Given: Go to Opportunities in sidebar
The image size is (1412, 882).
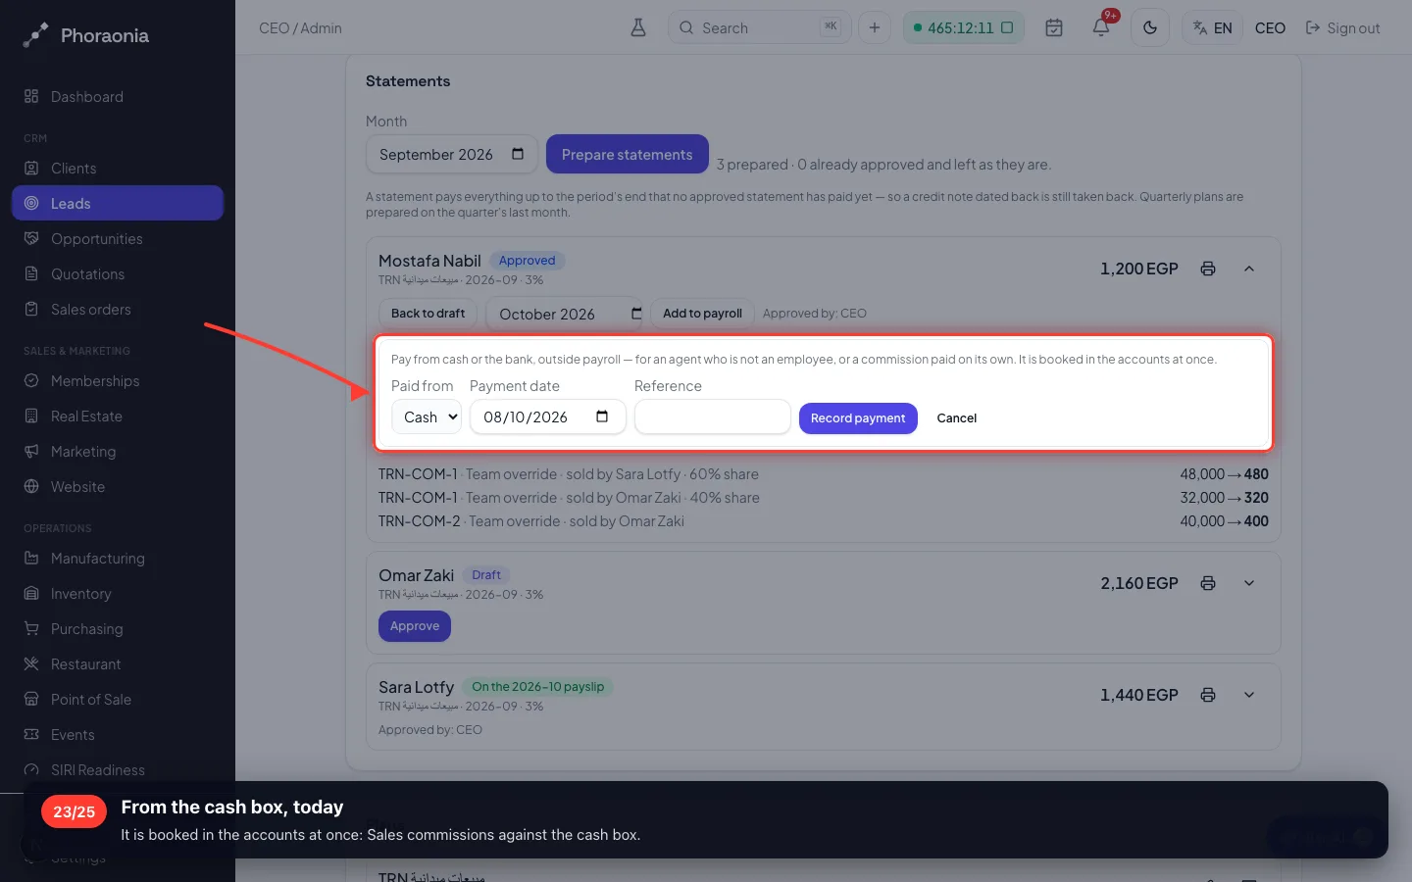Looking at the screenshot, I should coord(118,239).
